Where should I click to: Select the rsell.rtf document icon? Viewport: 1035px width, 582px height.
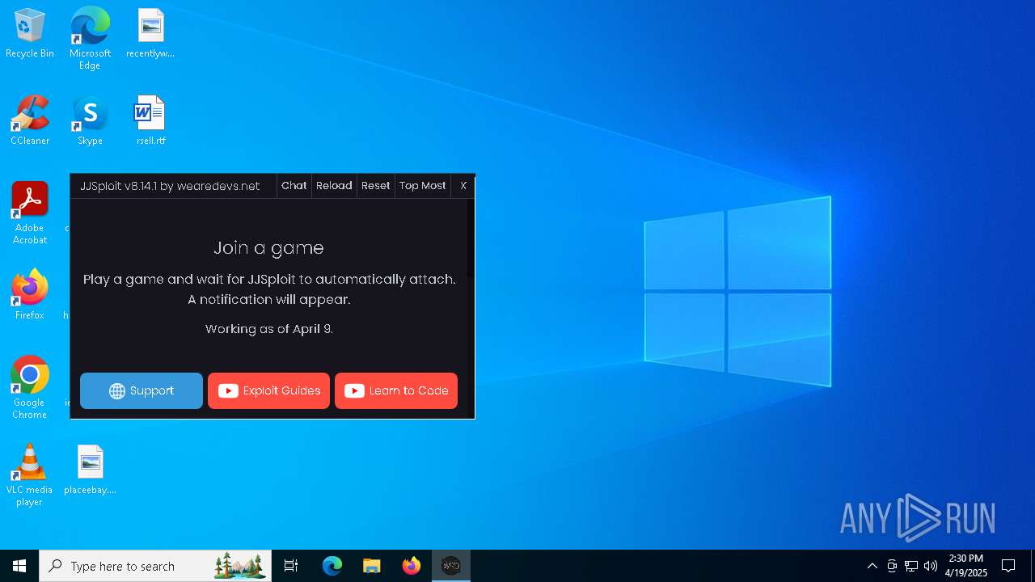coord(150,121)
